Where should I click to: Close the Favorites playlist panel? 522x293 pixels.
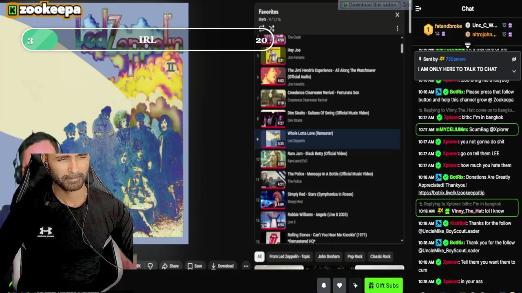pyautogui.click(x=397, y=15)
